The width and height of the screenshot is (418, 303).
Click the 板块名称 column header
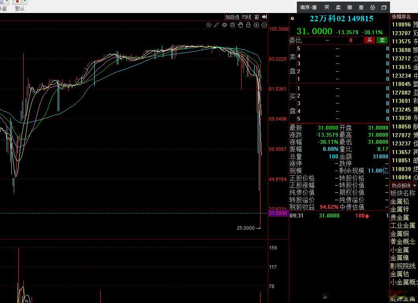(403, 193)
